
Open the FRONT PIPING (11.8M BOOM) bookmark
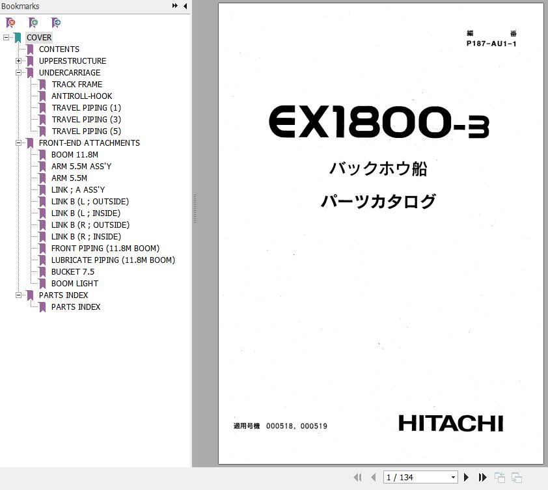(105, 248)
